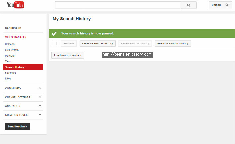Click the Send feedback button
The width and height of the screenshot is (235, 144).
coord(18,126)
